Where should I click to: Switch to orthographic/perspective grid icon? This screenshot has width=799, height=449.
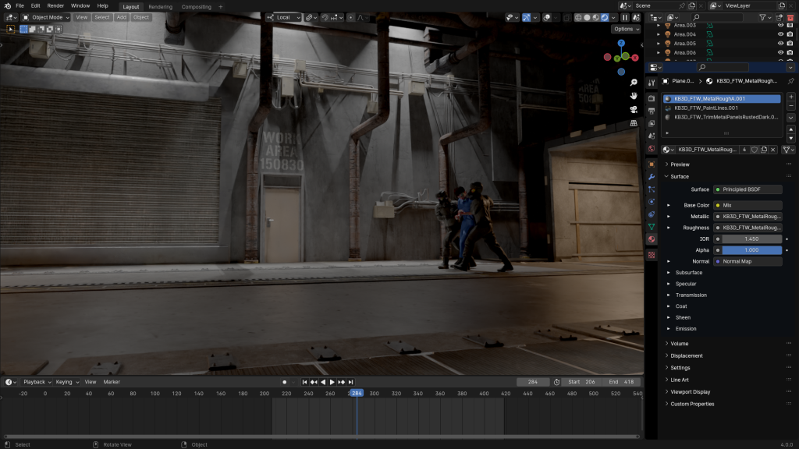[x=634, y=122]
